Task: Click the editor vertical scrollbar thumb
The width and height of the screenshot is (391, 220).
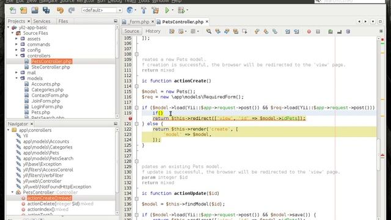Action: 379,155
